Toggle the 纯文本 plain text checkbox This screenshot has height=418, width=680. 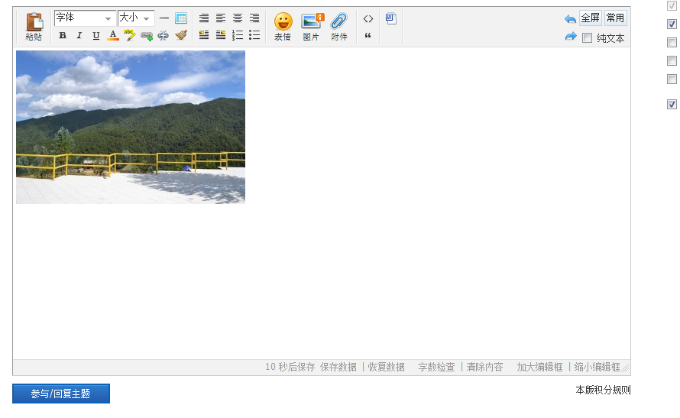[588, 38]
